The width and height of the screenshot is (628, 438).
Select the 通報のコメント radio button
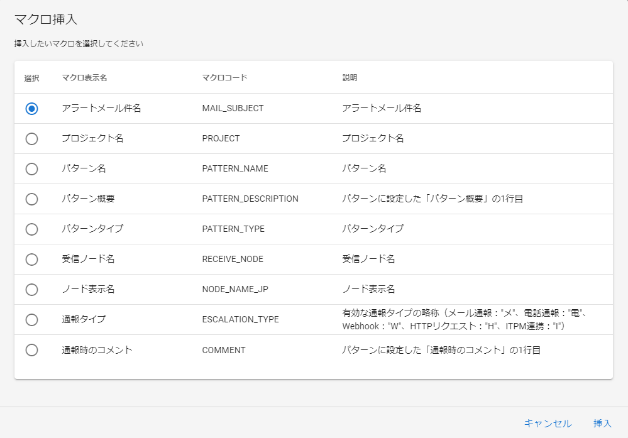(x=32, y=350)
